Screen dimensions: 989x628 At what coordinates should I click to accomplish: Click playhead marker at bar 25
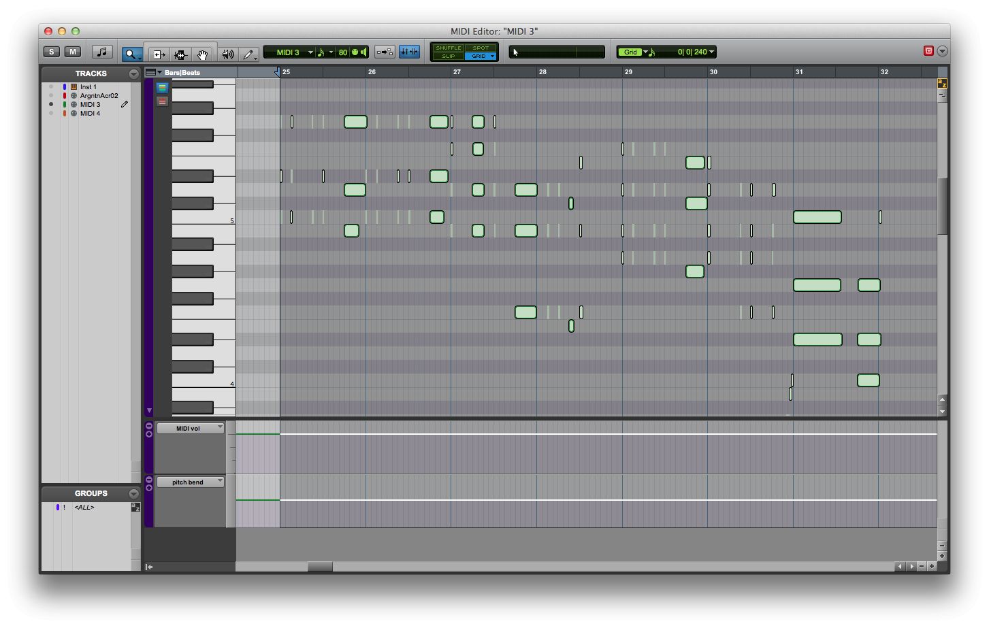[278, 72]
